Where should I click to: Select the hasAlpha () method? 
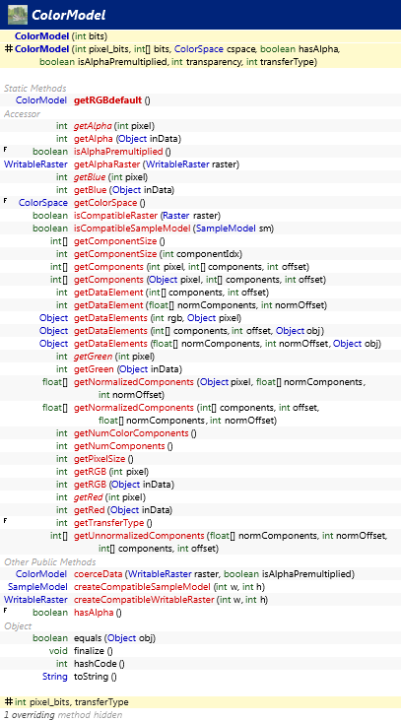pos(98,613)
